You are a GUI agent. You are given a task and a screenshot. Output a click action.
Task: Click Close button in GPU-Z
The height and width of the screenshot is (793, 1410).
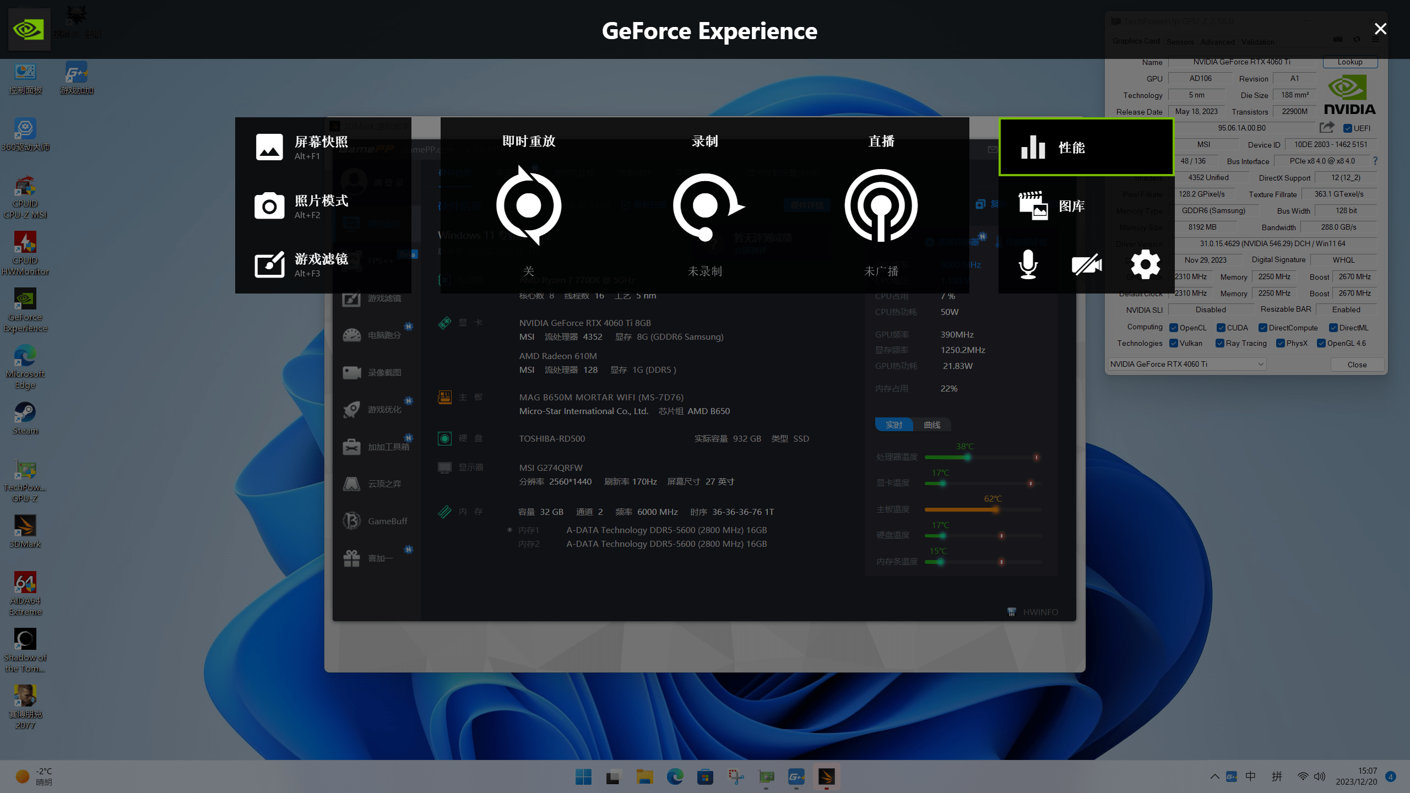coord(1357,365)
